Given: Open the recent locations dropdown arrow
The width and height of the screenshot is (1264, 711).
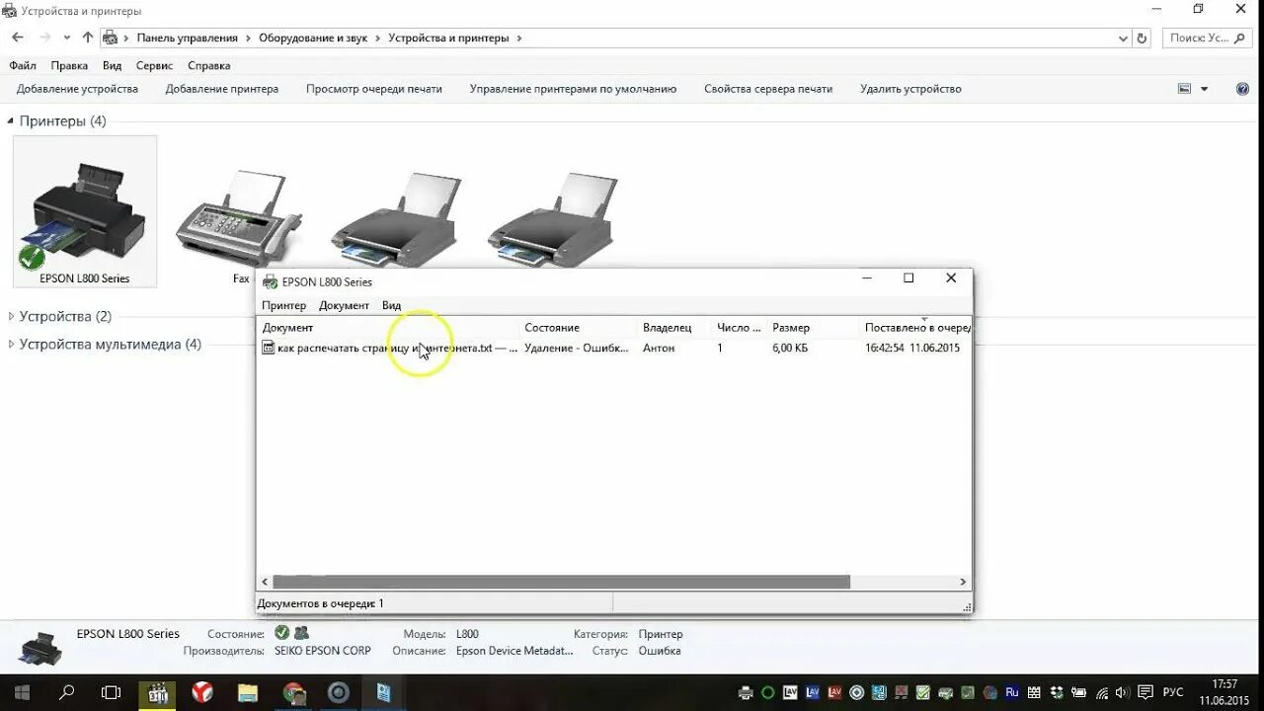Looking at the screenshot, I should tap(67, 38).
